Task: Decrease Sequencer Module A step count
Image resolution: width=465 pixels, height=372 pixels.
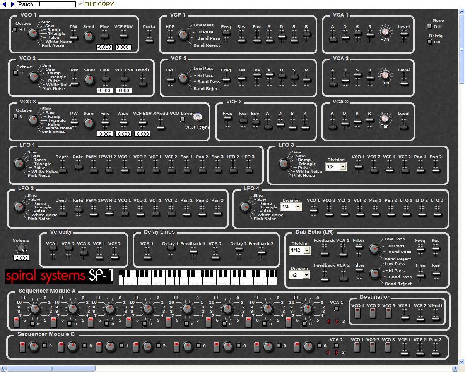Action: [328, 321]
